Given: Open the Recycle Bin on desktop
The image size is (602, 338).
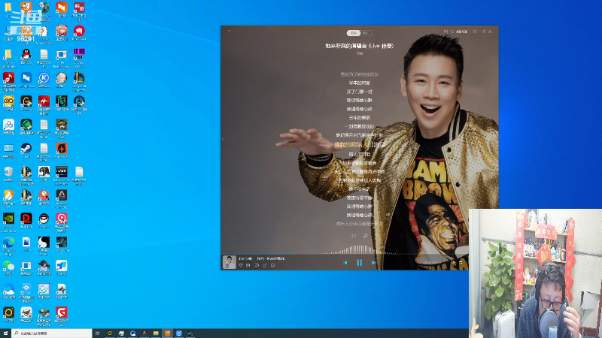Looking at the screenshot, I should pyautogui.click(x=8, y=174).
